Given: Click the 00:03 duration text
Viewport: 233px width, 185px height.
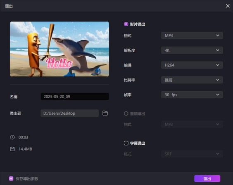Looking at the screenshot, I should (23, 137).
